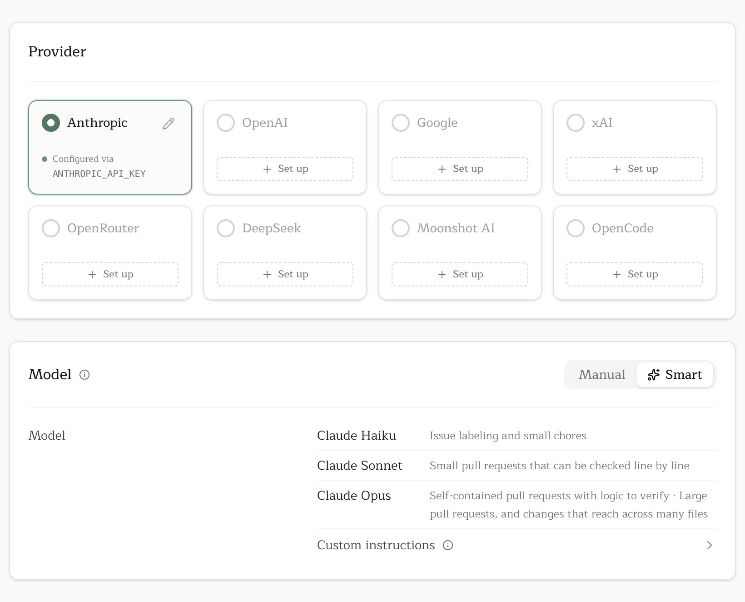Expand Custom instructions with the chevron
The height and width of the screenshot is (602, 745).
710,545
